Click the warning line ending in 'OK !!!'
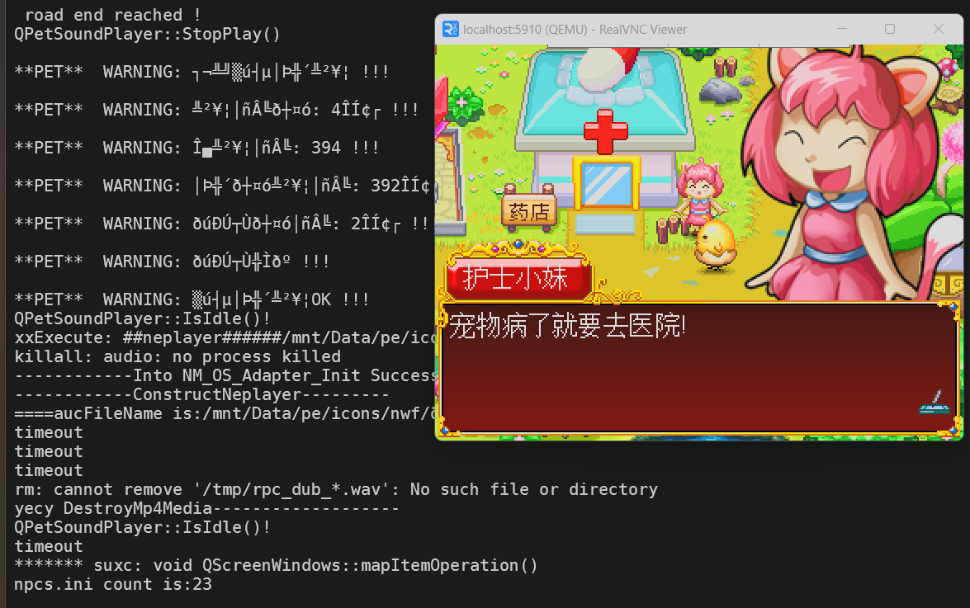 (192, 299)
